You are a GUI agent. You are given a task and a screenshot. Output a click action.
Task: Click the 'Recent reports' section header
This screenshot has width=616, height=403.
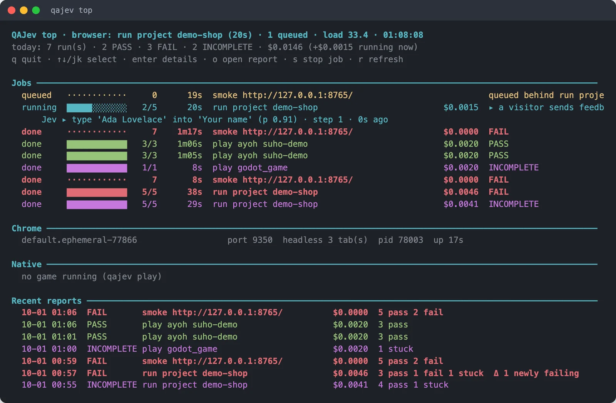click(x=47, y=301)
